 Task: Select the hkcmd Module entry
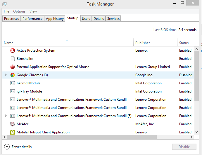point(28,83)
